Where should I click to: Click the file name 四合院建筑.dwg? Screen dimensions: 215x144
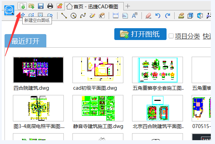31,88
